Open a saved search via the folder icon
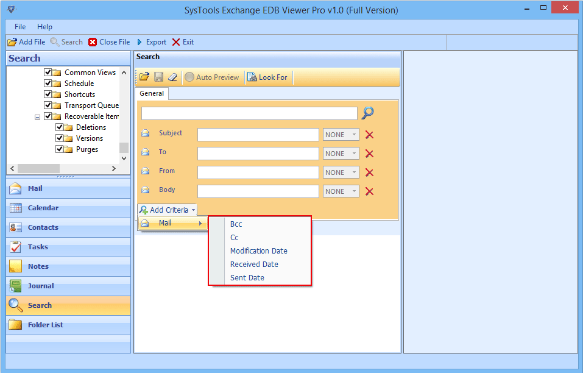Screen dimensions: 583x373 click(144, 77)
